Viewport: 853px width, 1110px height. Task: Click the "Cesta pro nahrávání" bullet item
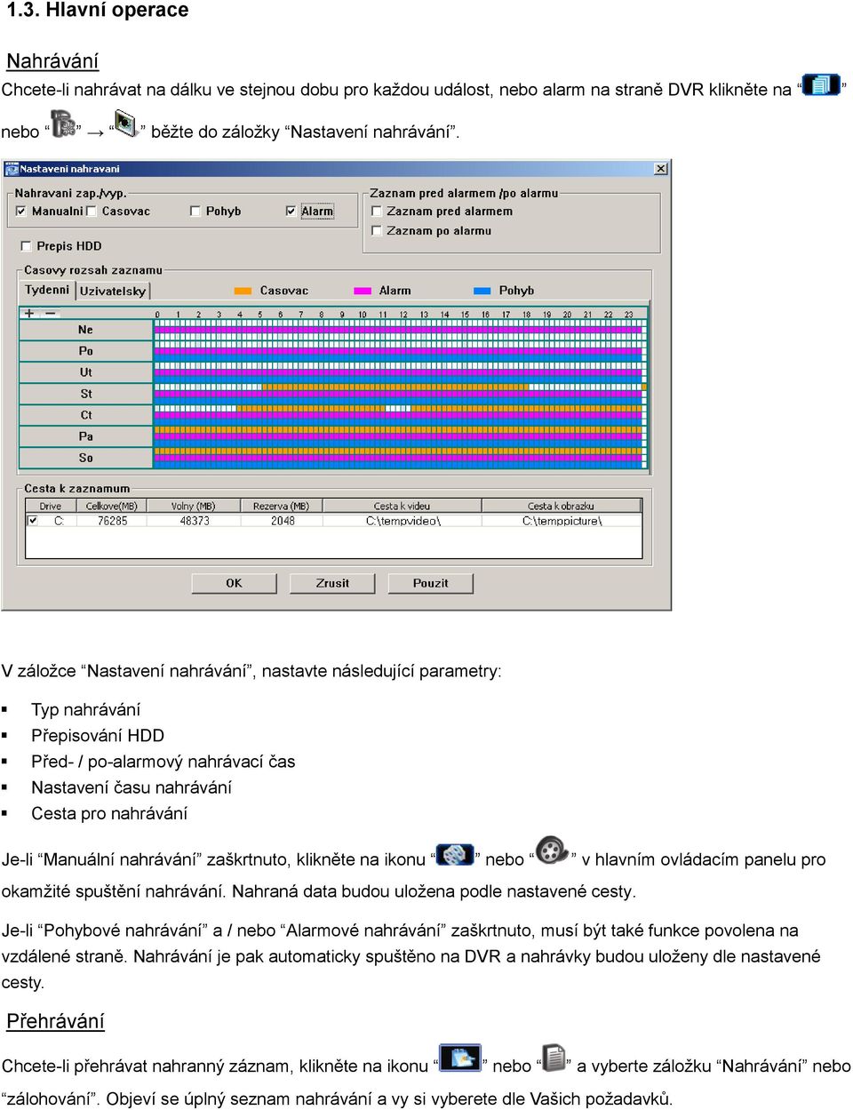[109, 813]
